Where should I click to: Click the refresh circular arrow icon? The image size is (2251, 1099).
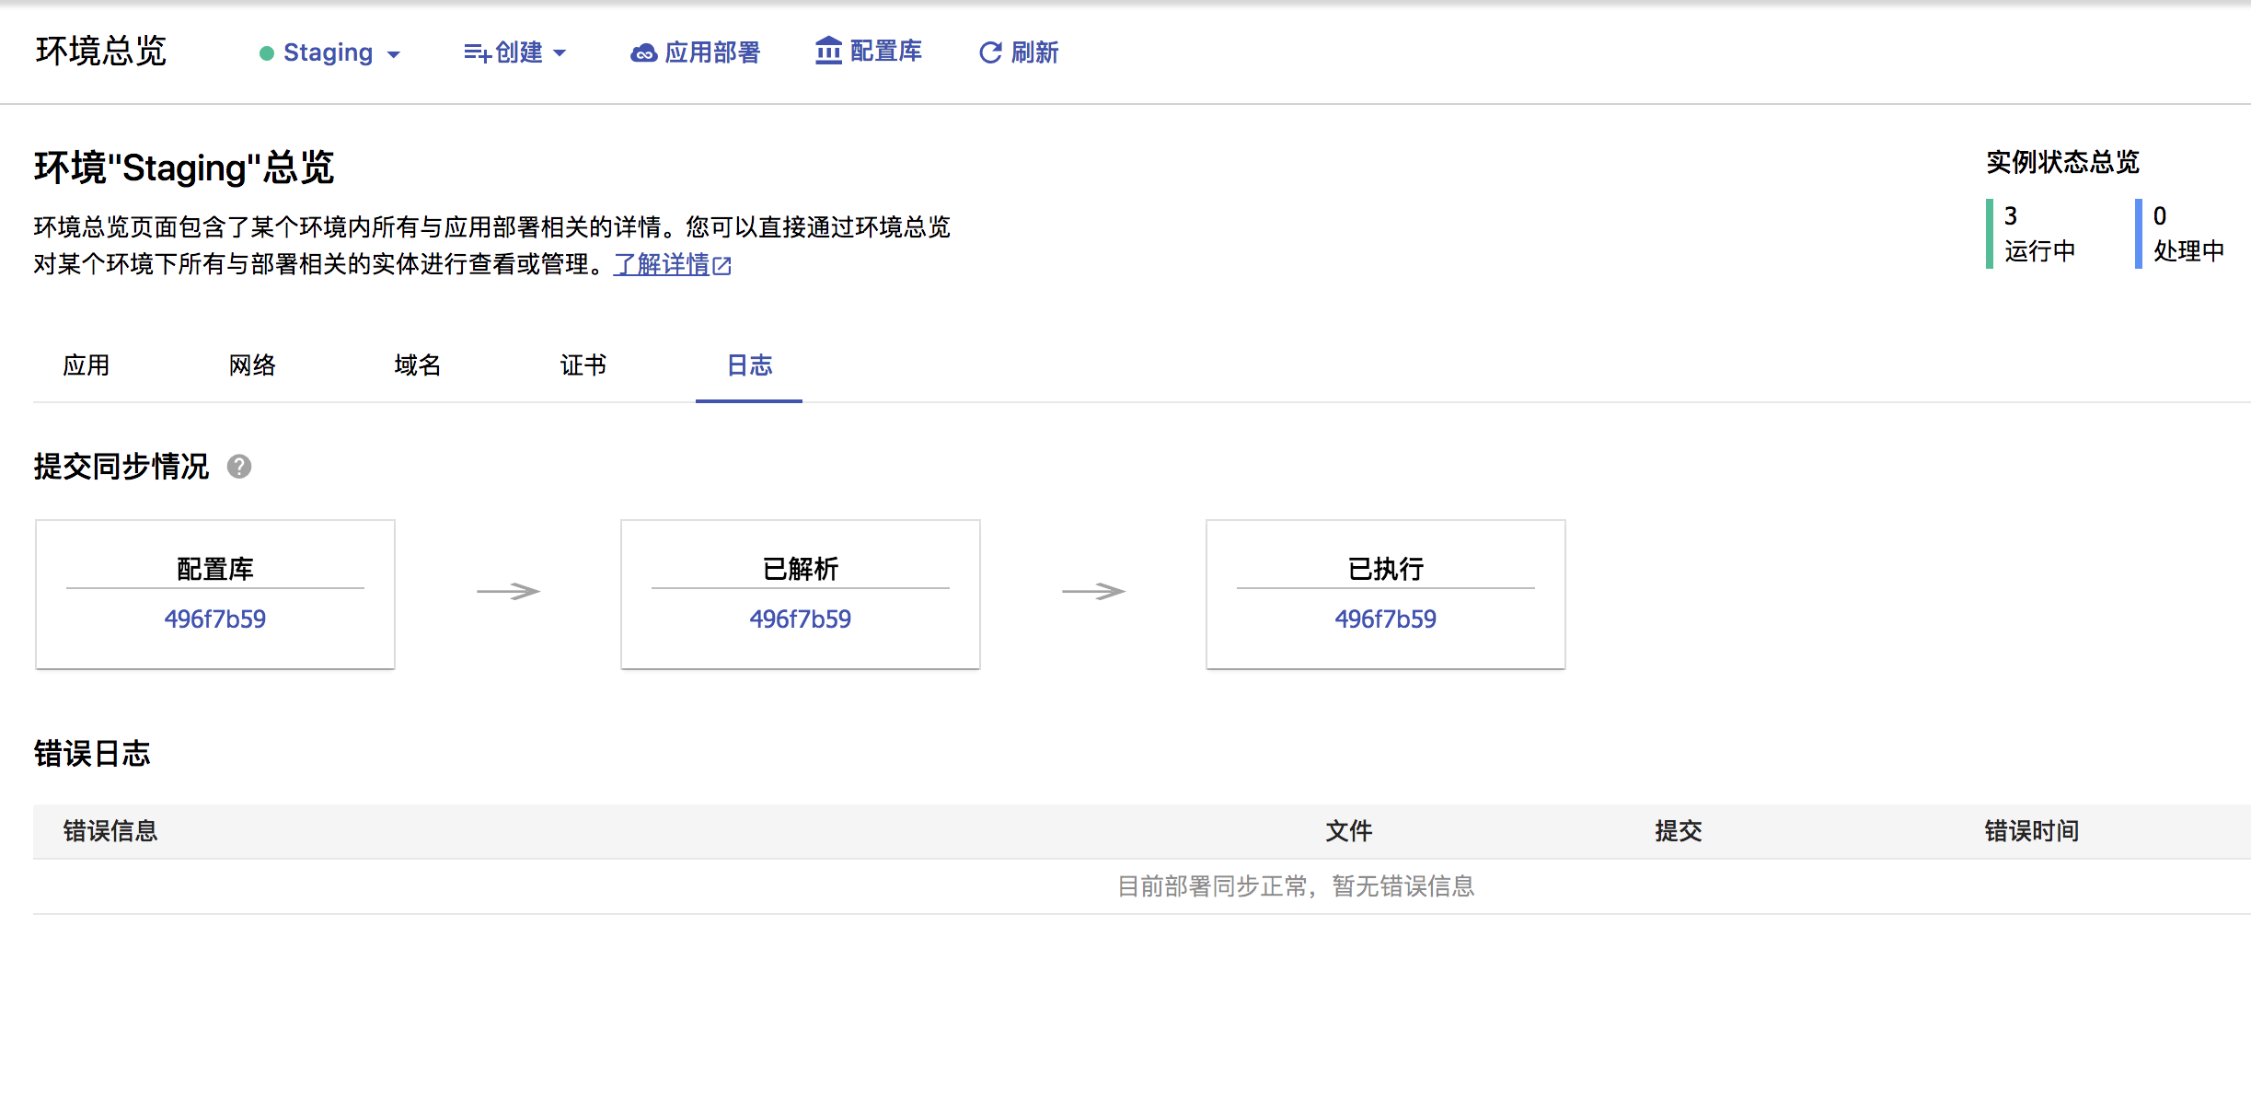[990, 52]
